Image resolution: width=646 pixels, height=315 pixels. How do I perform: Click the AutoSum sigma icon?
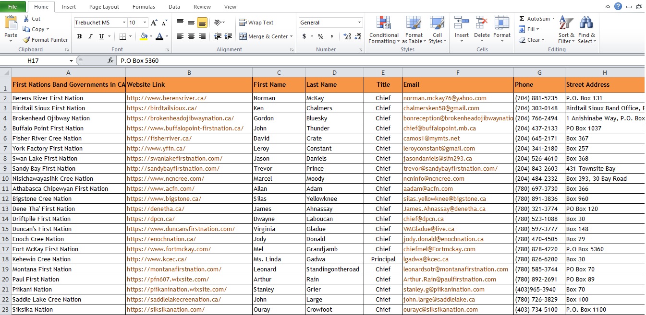point(522,19)
